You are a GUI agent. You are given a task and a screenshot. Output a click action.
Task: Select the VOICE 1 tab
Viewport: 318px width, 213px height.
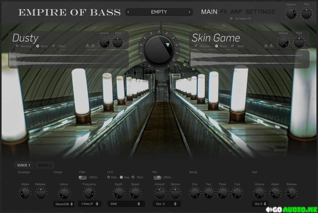pos(24,165)
